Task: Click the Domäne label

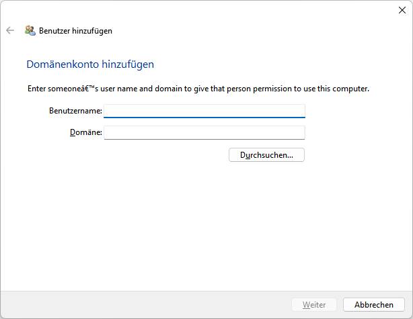Action: (x=86, y=132)
